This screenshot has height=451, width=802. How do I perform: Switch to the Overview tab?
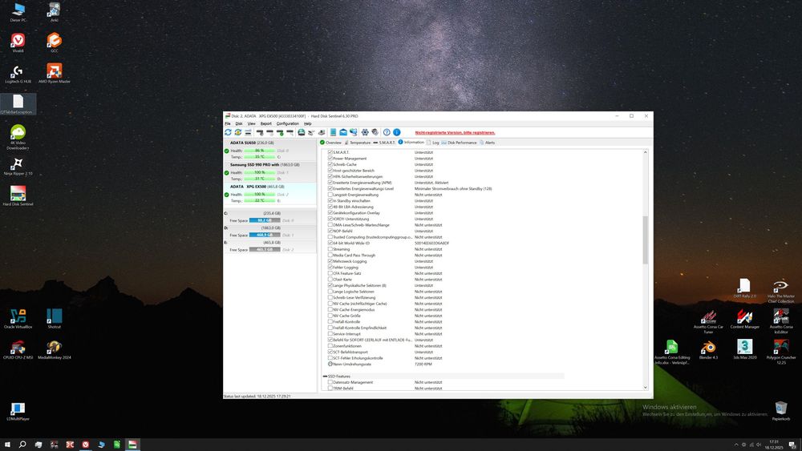click(x=330, y=143)
